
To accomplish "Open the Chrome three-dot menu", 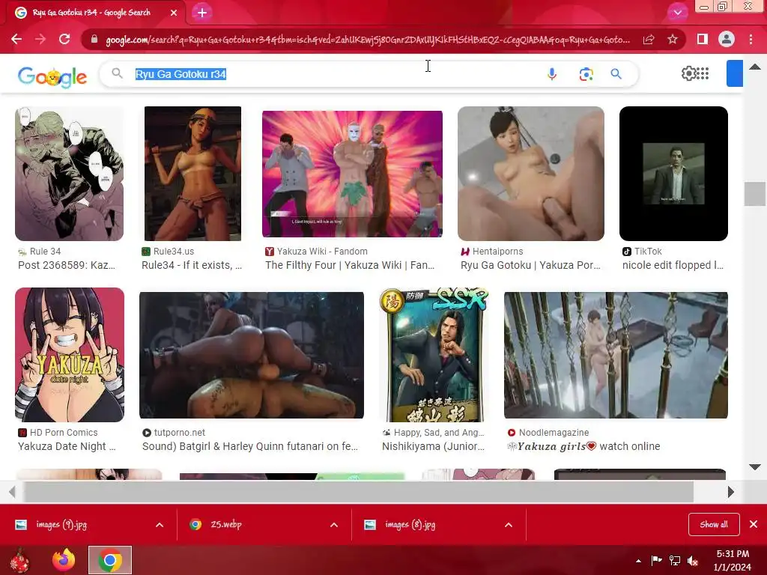I will coord(751,39).
